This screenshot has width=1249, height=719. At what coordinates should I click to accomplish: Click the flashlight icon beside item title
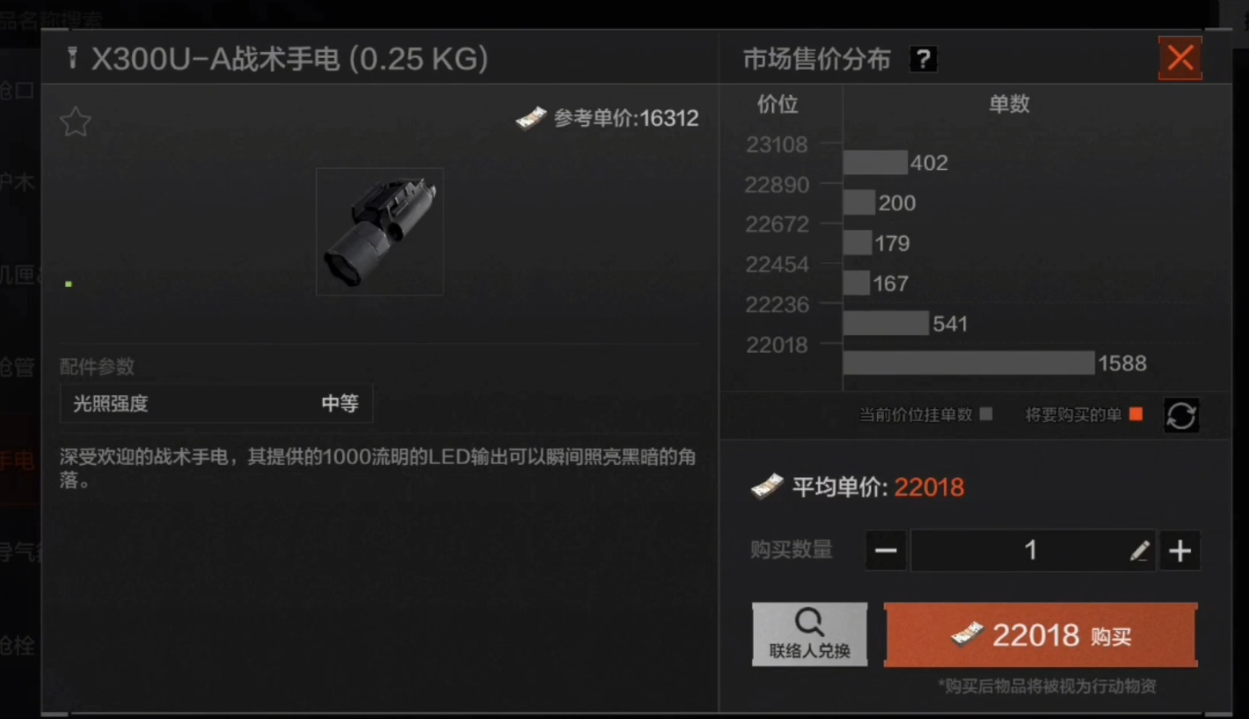click(x=73, y=59)
